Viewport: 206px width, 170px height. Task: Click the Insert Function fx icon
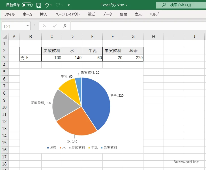click(65, 26)
